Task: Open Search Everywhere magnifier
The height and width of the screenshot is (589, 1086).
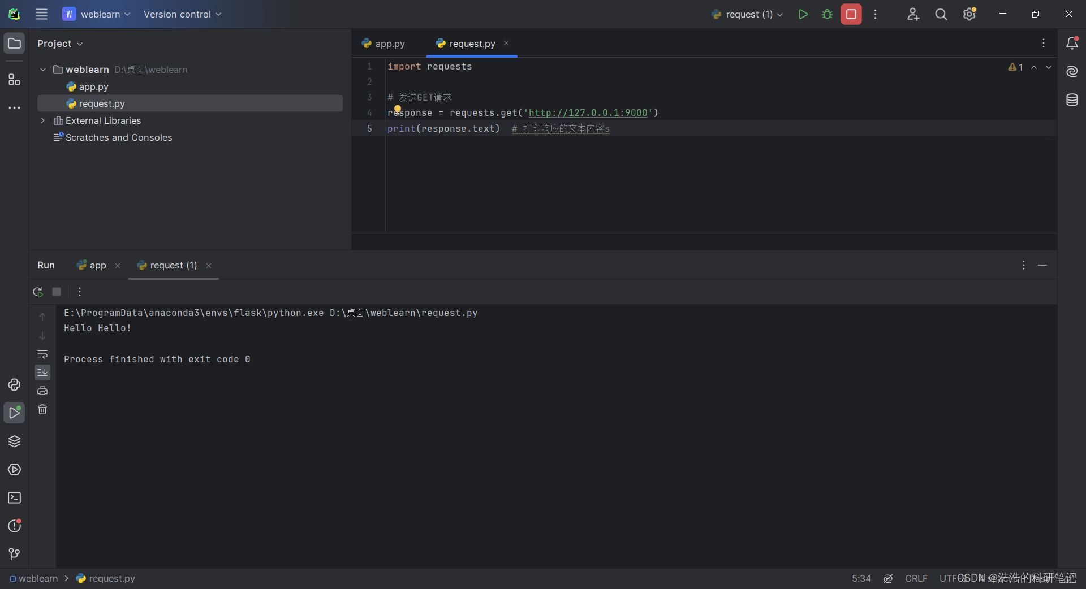Action: pos(941,14)
